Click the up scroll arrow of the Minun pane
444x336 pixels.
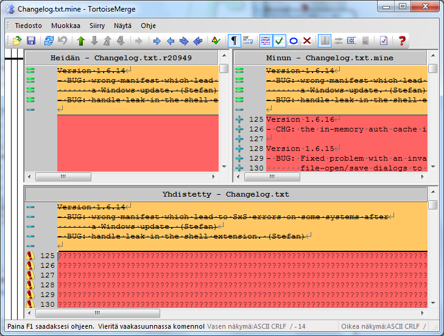coord(433,55)
